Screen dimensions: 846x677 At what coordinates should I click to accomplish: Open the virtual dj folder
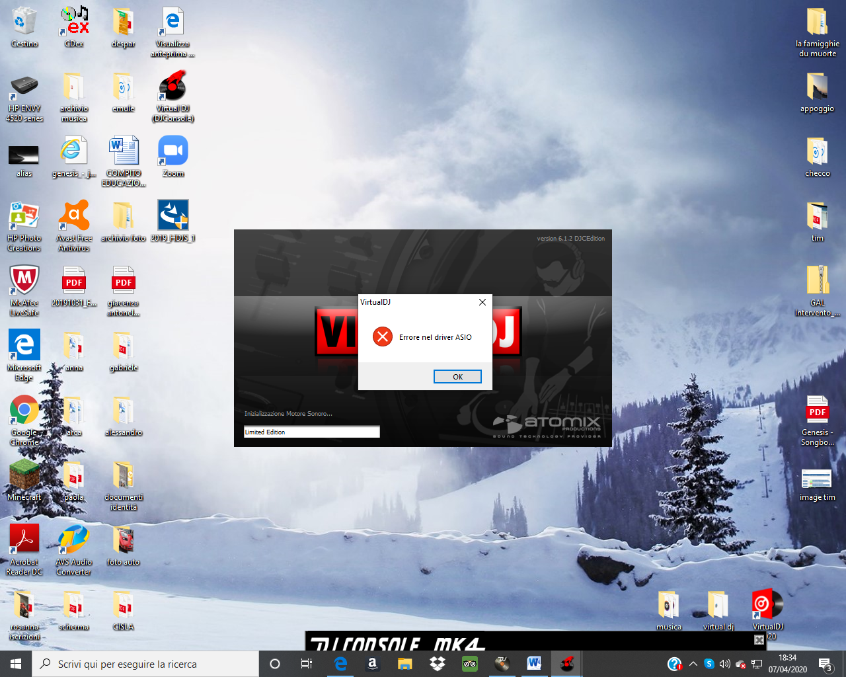718,610
